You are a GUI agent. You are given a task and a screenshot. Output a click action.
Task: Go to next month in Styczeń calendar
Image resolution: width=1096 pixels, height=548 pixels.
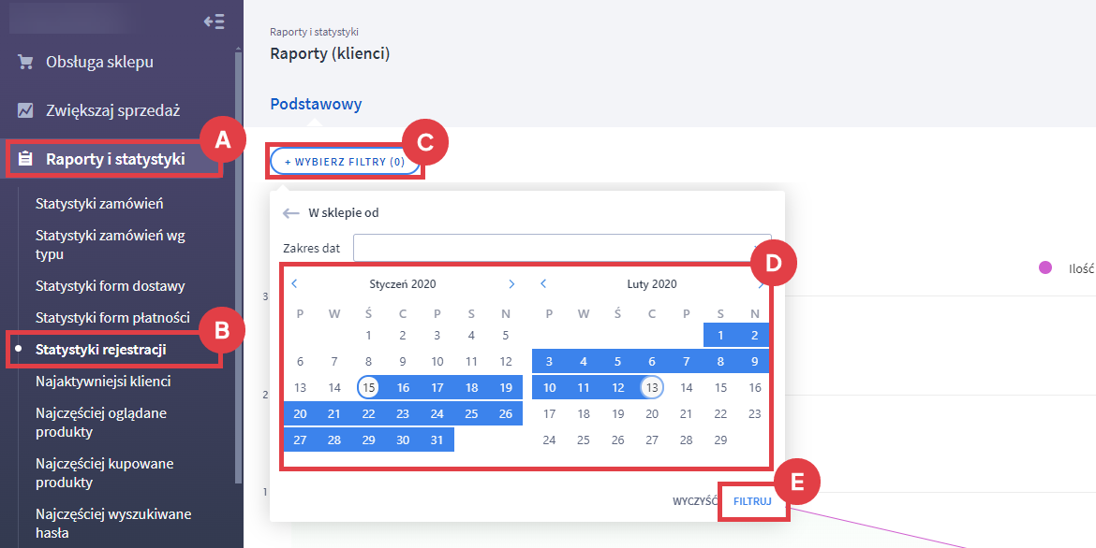[511, 284]
